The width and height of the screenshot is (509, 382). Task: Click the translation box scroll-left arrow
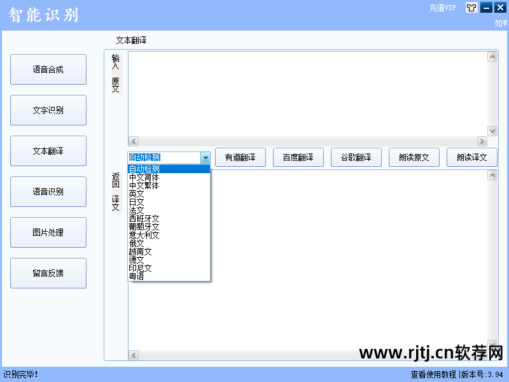coord(134,355)
